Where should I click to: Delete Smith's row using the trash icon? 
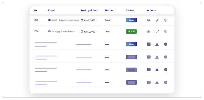pos(165,20)
